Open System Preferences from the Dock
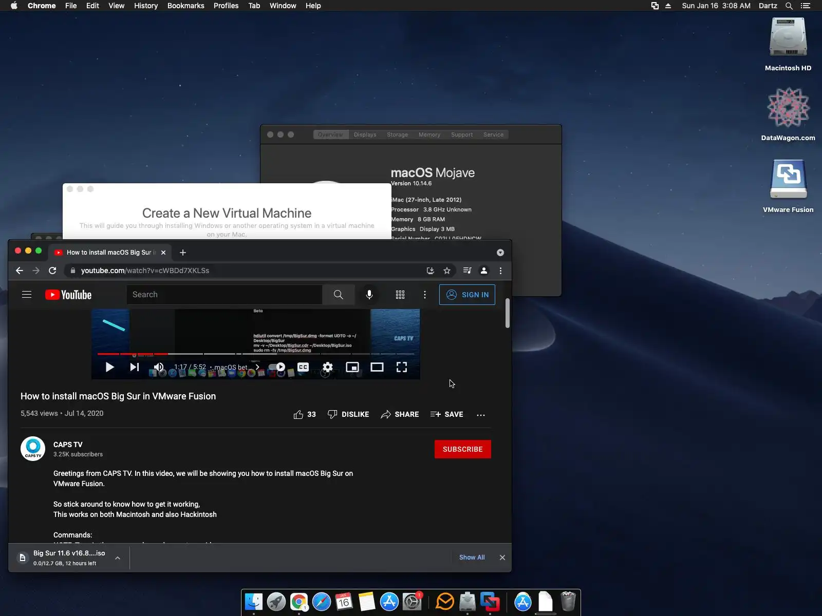Image resolution: width=822 pixels, height=616 pixels. pyautogui.click(x=412, y=602)
